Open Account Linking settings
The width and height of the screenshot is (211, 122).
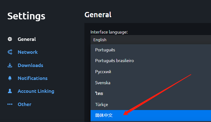tap(36, 91)
